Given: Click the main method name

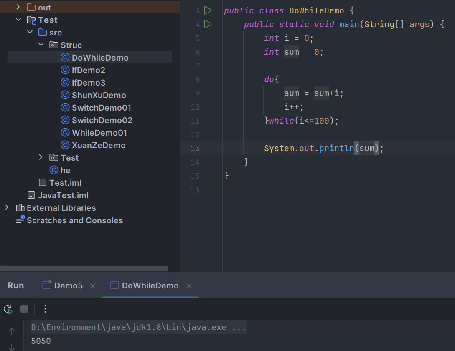Looking at the screenshot, I should coord(349,24).
